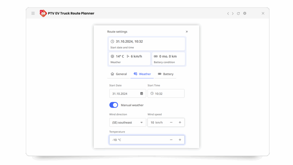Switch to the General tab
This screenshot has width=293, height=165.
tap(119, 74)
